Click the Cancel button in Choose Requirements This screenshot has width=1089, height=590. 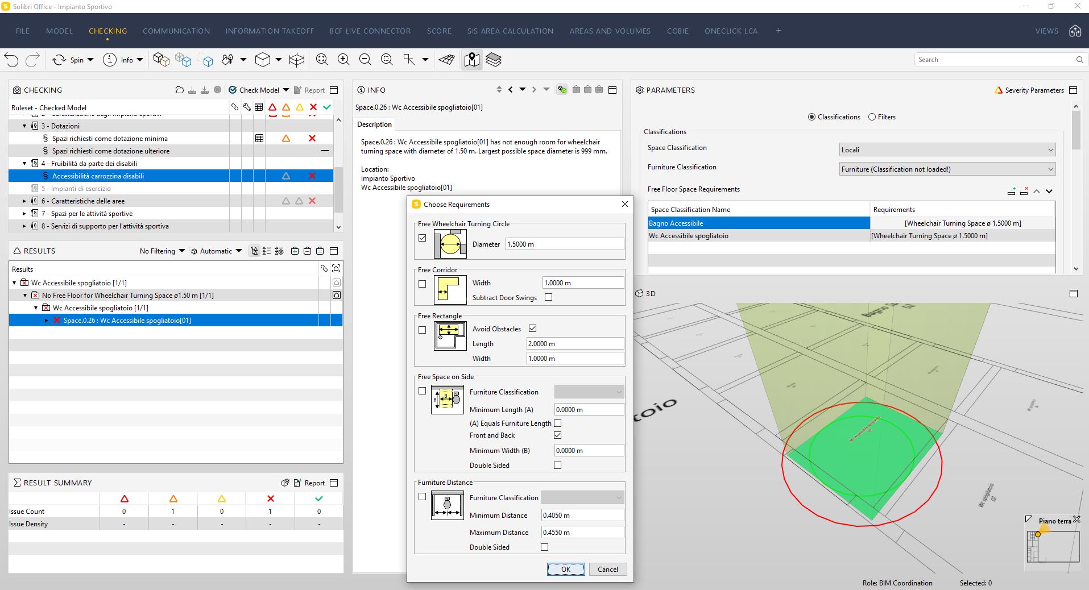coord(608,570)
